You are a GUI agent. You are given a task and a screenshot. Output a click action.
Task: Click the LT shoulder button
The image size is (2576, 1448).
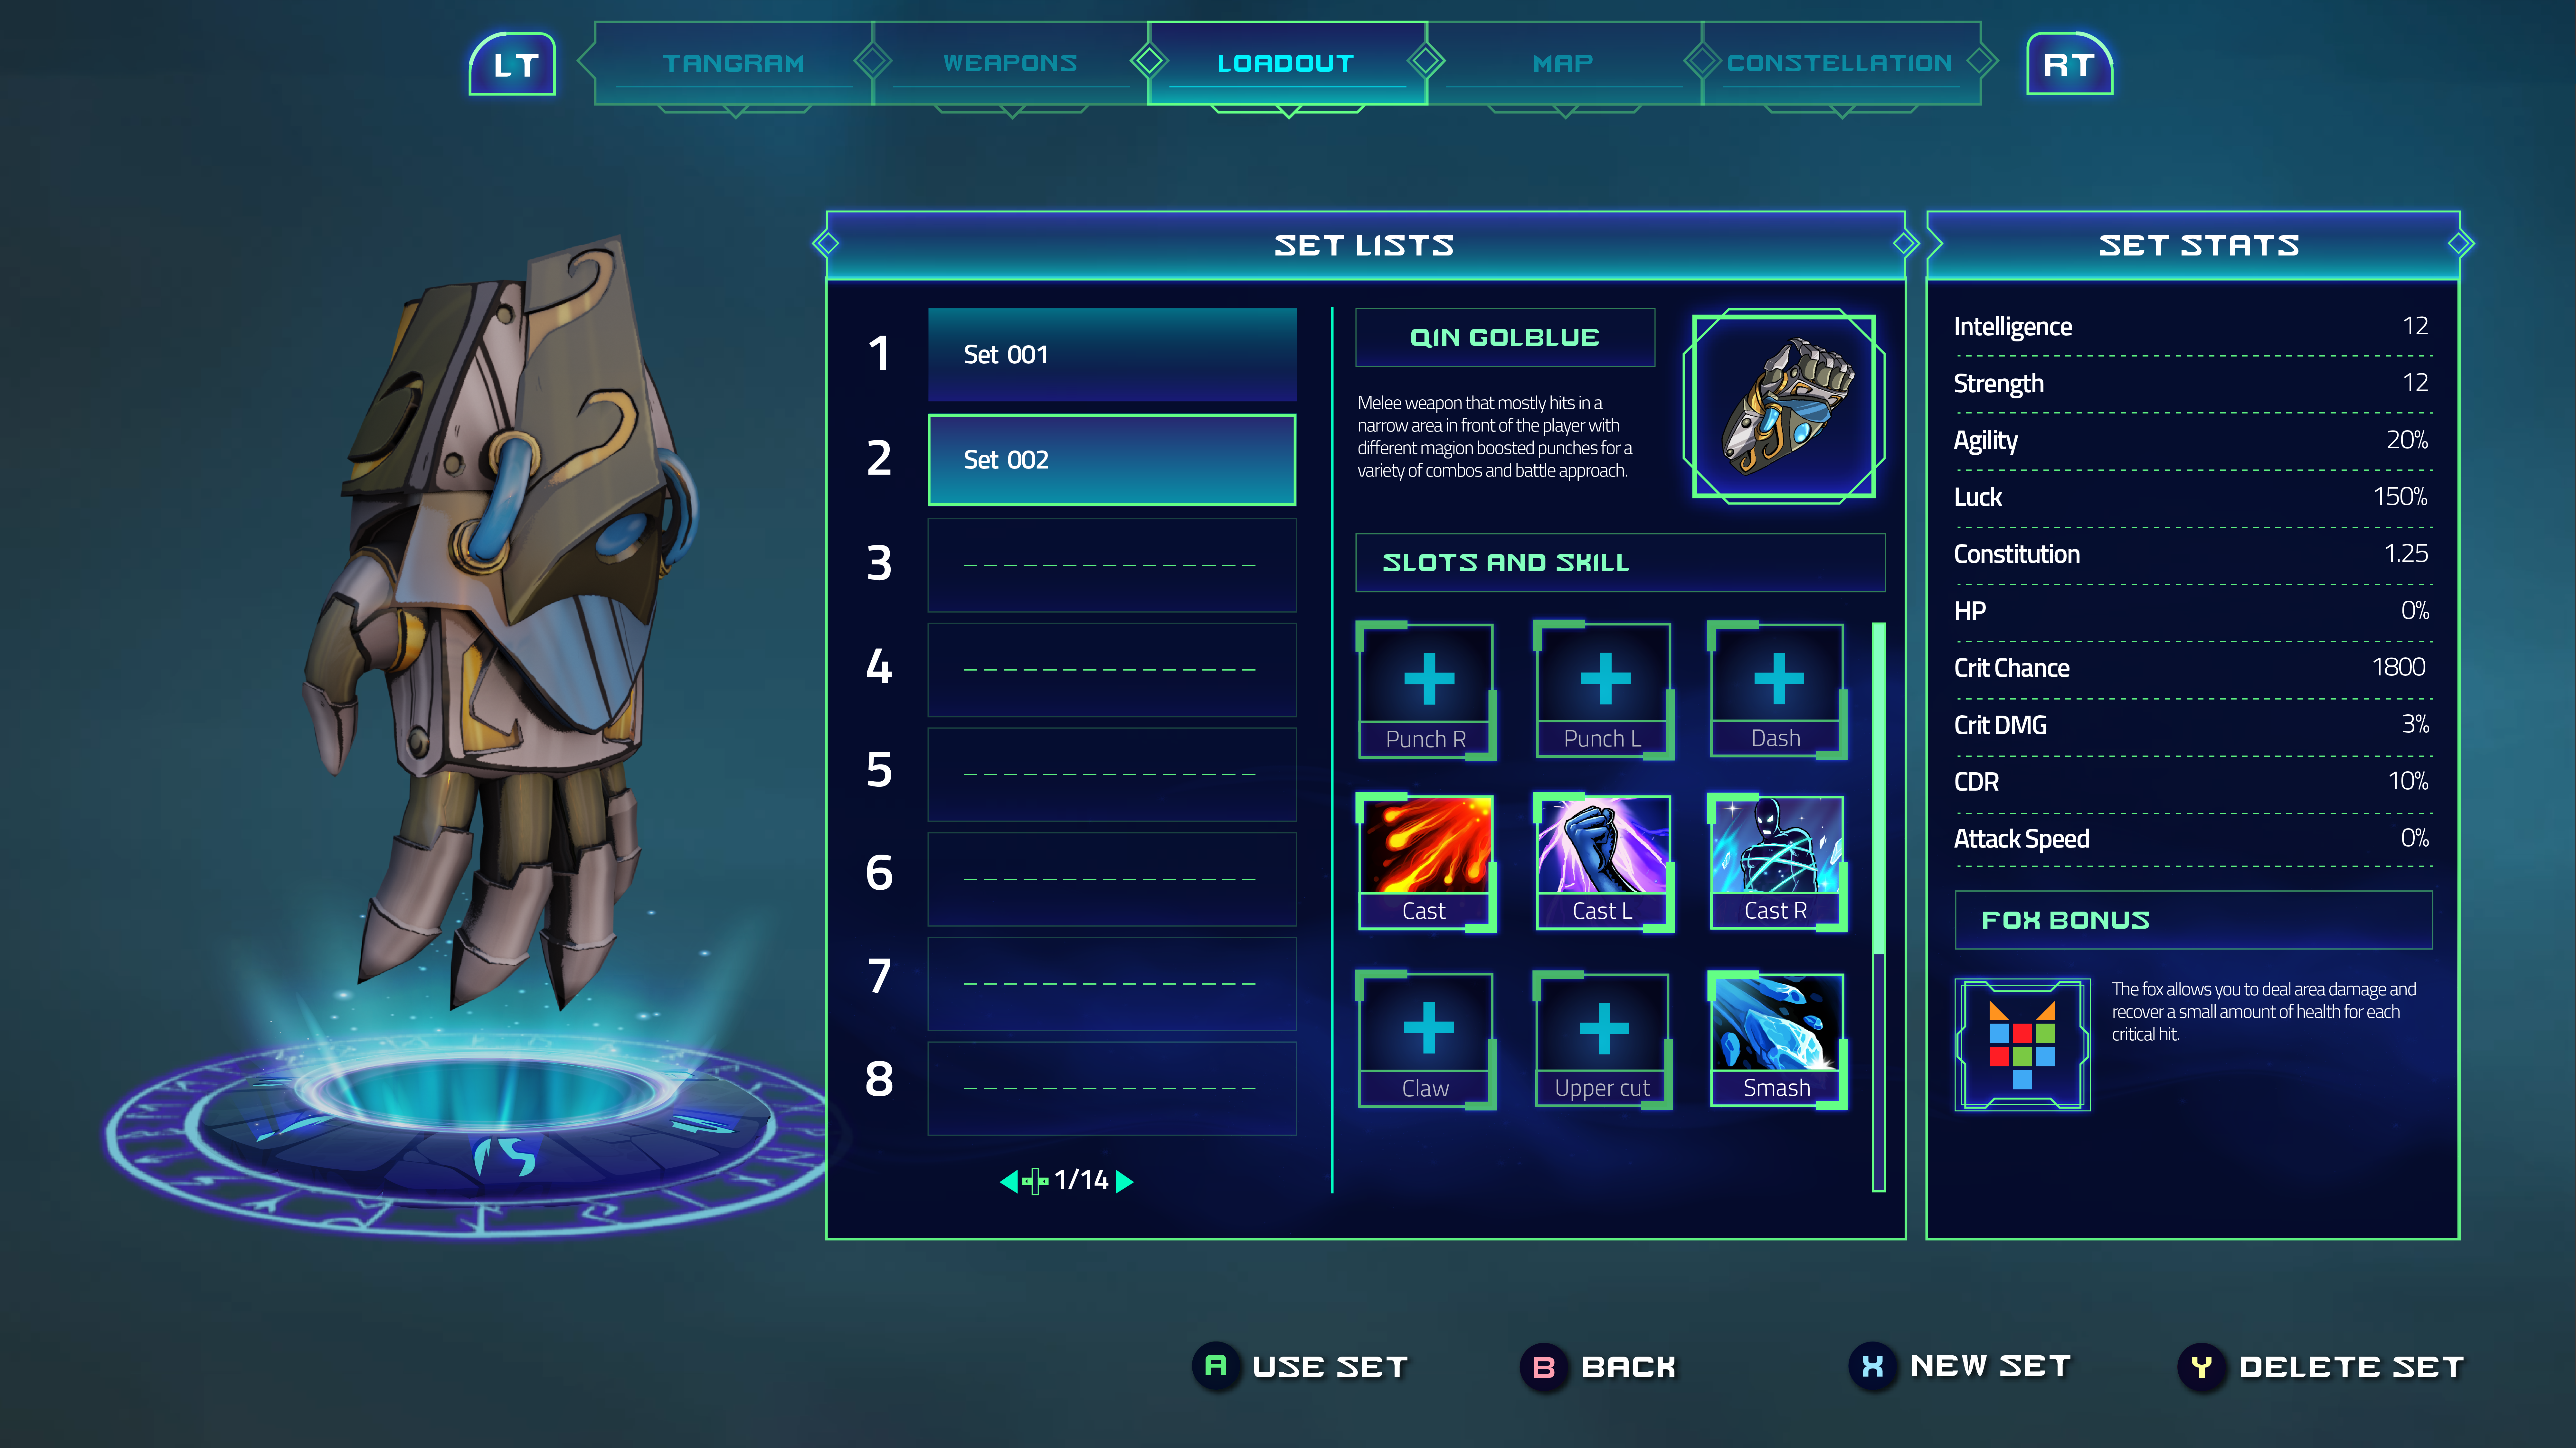coord(513,64)
